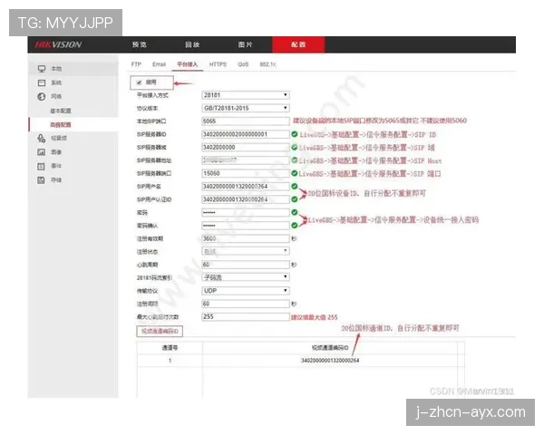Select 高级配置 under 网络 in sidebar
Screen dimensions: 544x435
tap(61, 124)
